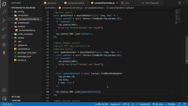
Task: Click the "Contact not found" string line 49
Action: coord(89,64)
